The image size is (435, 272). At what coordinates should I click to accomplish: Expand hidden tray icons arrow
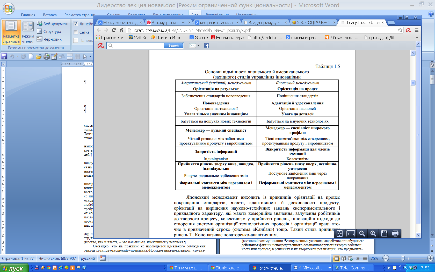406,268
